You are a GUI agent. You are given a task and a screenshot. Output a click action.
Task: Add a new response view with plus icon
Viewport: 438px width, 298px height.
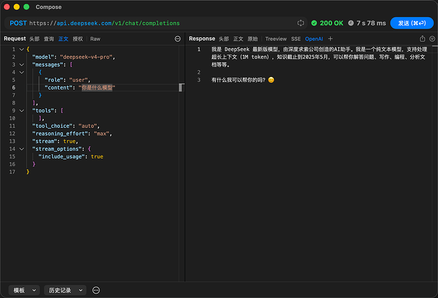pos(331,39)
